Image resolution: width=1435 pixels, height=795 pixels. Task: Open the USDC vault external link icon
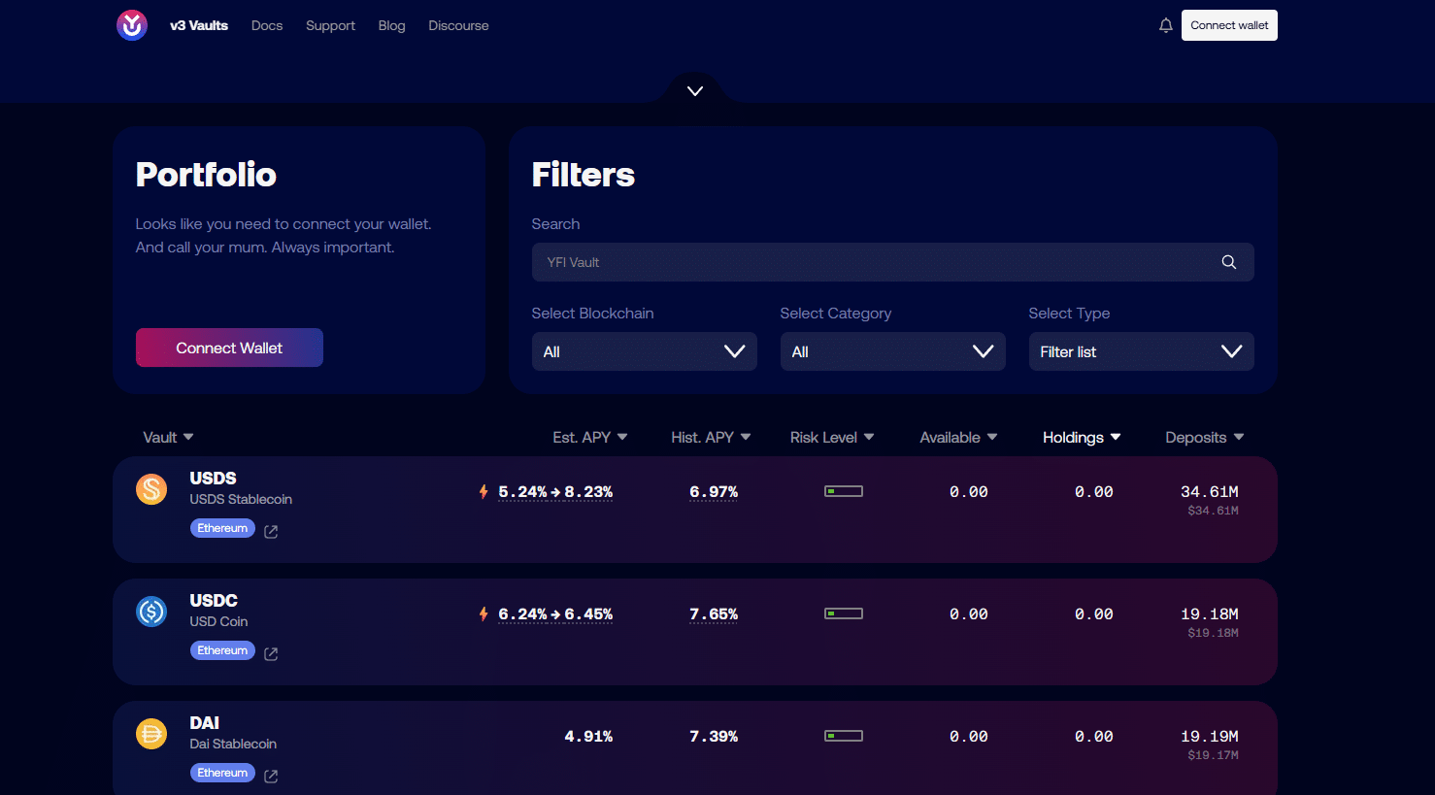(x=271, y=654)
